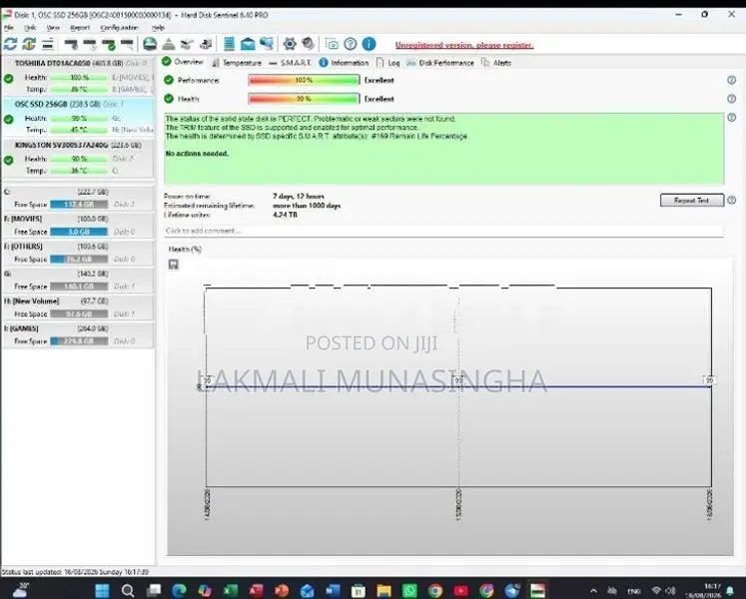This screenshot has height=599, width=746.
Task: Open the Disk menu
Action: (x=30, y=28)
